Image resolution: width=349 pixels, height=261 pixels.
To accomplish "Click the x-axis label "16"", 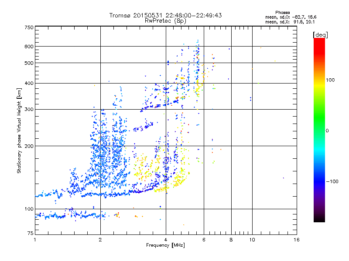I will [x=297, y=240].
